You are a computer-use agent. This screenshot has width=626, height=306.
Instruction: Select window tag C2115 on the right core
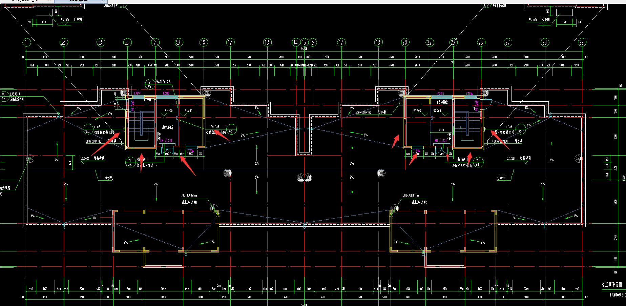click(x=440, y=94)
